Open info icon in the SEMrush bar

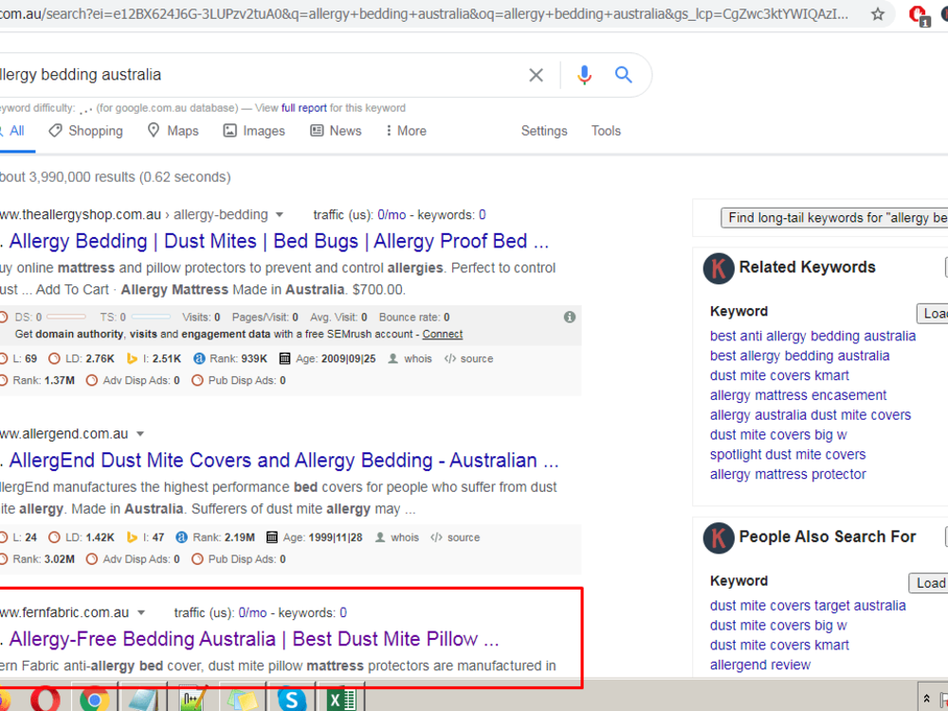click(570, 317)
